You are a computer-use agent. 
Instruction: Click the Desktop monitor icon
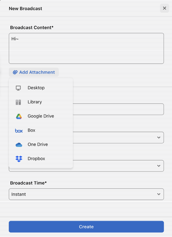[x=18, y=88]
